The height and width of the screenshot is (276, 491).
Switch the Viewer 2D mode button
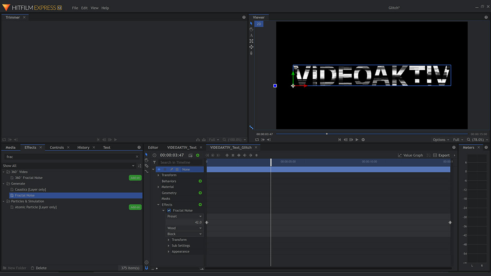(259, 24)
